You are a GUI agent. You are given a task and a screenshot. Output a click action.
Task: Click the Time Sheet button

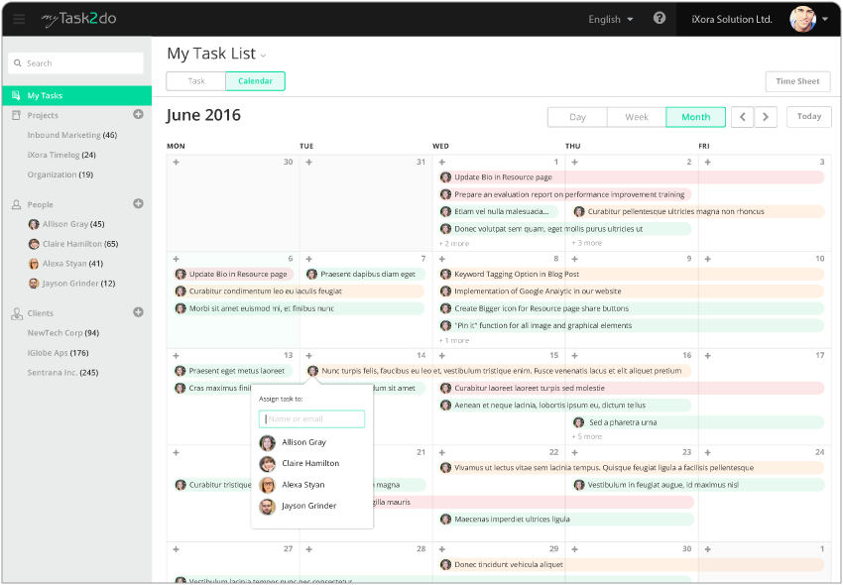click(797, 81)
